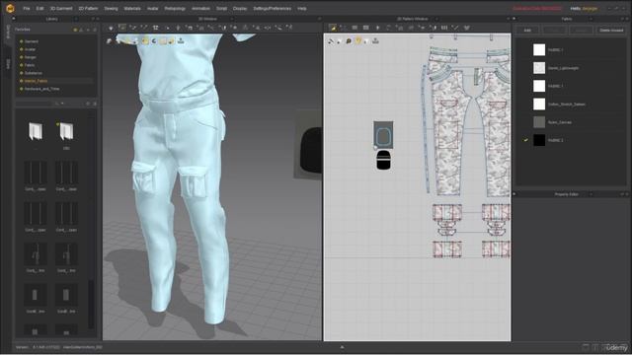Select Hardware_and_Trims in Library favorites

[x=41, y=89]
